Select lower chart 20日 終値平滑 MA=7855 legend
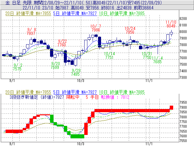The image size is (194, 148). (28, 92)
